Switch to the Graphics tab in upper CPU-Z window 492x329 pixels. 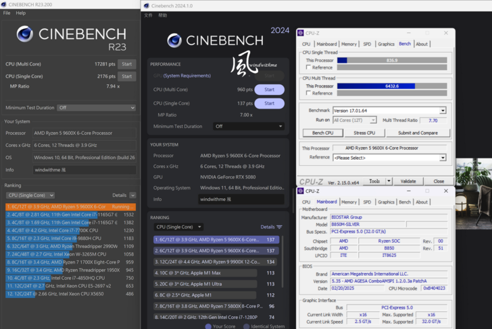tap(386, 44)
